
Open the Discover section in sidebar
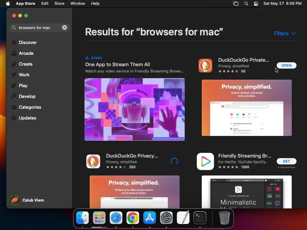click(28, 43)
